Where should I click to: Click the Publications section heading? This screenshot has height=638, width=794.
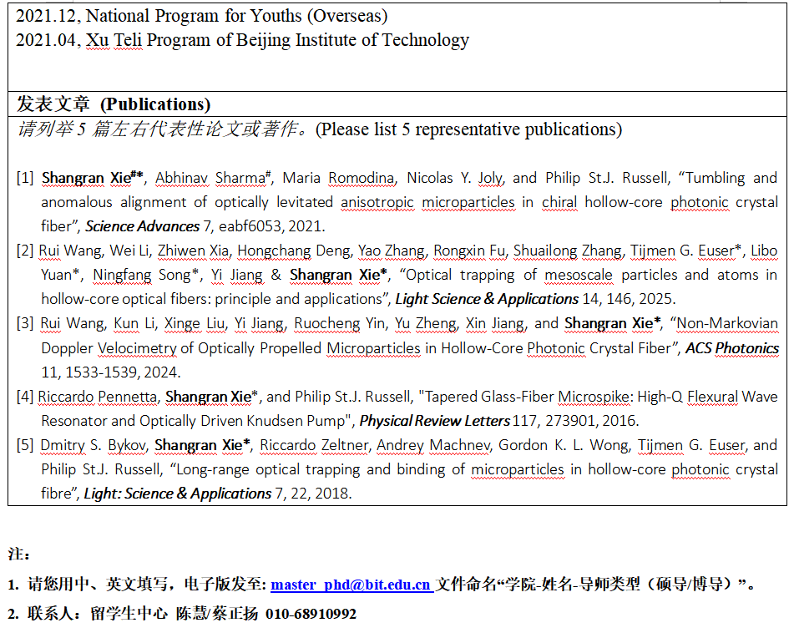(114, 104)
